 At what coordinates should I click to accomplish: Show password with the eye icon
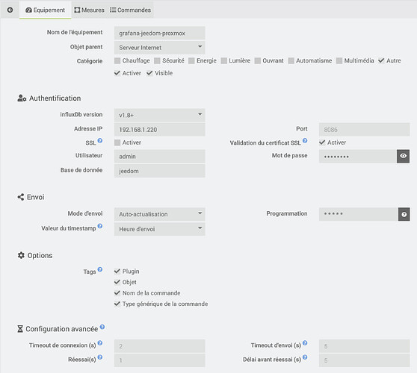(403, 156)
